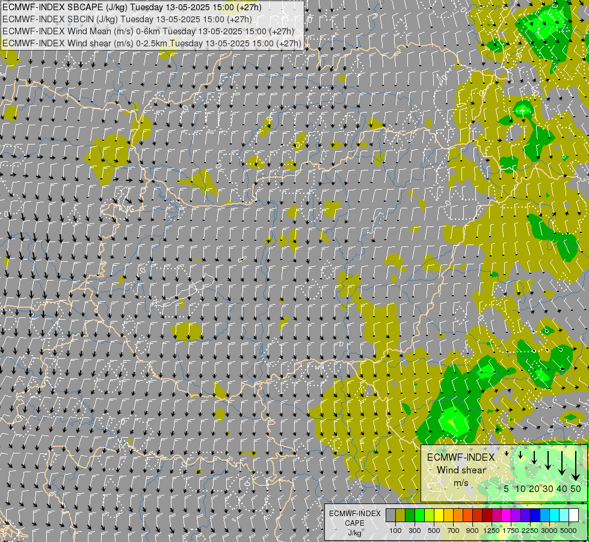
Task: Select the dark red CAPE legend swatch
Action: pyautogui.click(x=487, y=515)
